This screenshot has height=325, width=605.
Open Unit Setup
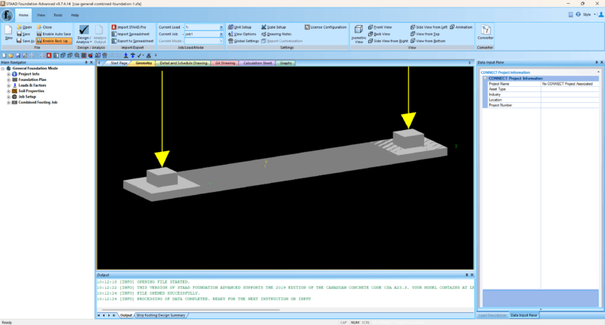[x=240, y=27]
